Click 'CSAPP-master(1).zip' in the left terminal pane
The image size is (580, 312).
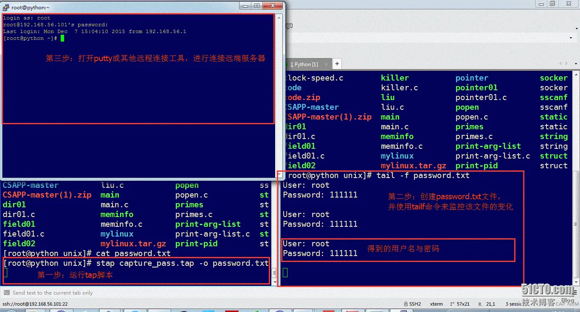pos(47,195)
